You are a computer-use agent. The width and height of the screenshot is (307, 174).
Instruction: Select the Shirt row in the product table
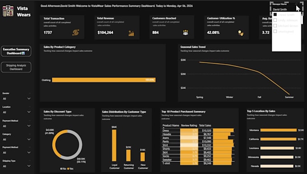pyautogui.click(x=198, y=145)
